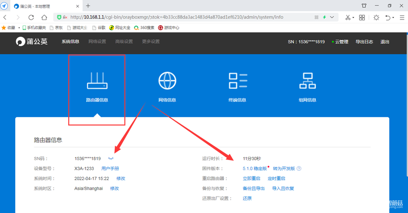Select the 更多设置 menu item
408x213 pixels.
pos(150,42)
